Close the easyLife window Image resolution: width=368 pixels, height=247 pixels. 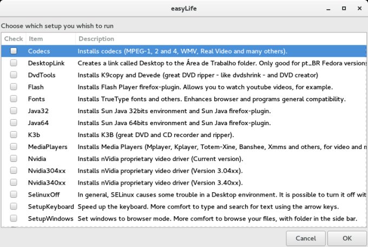click(x=358, y=9)
